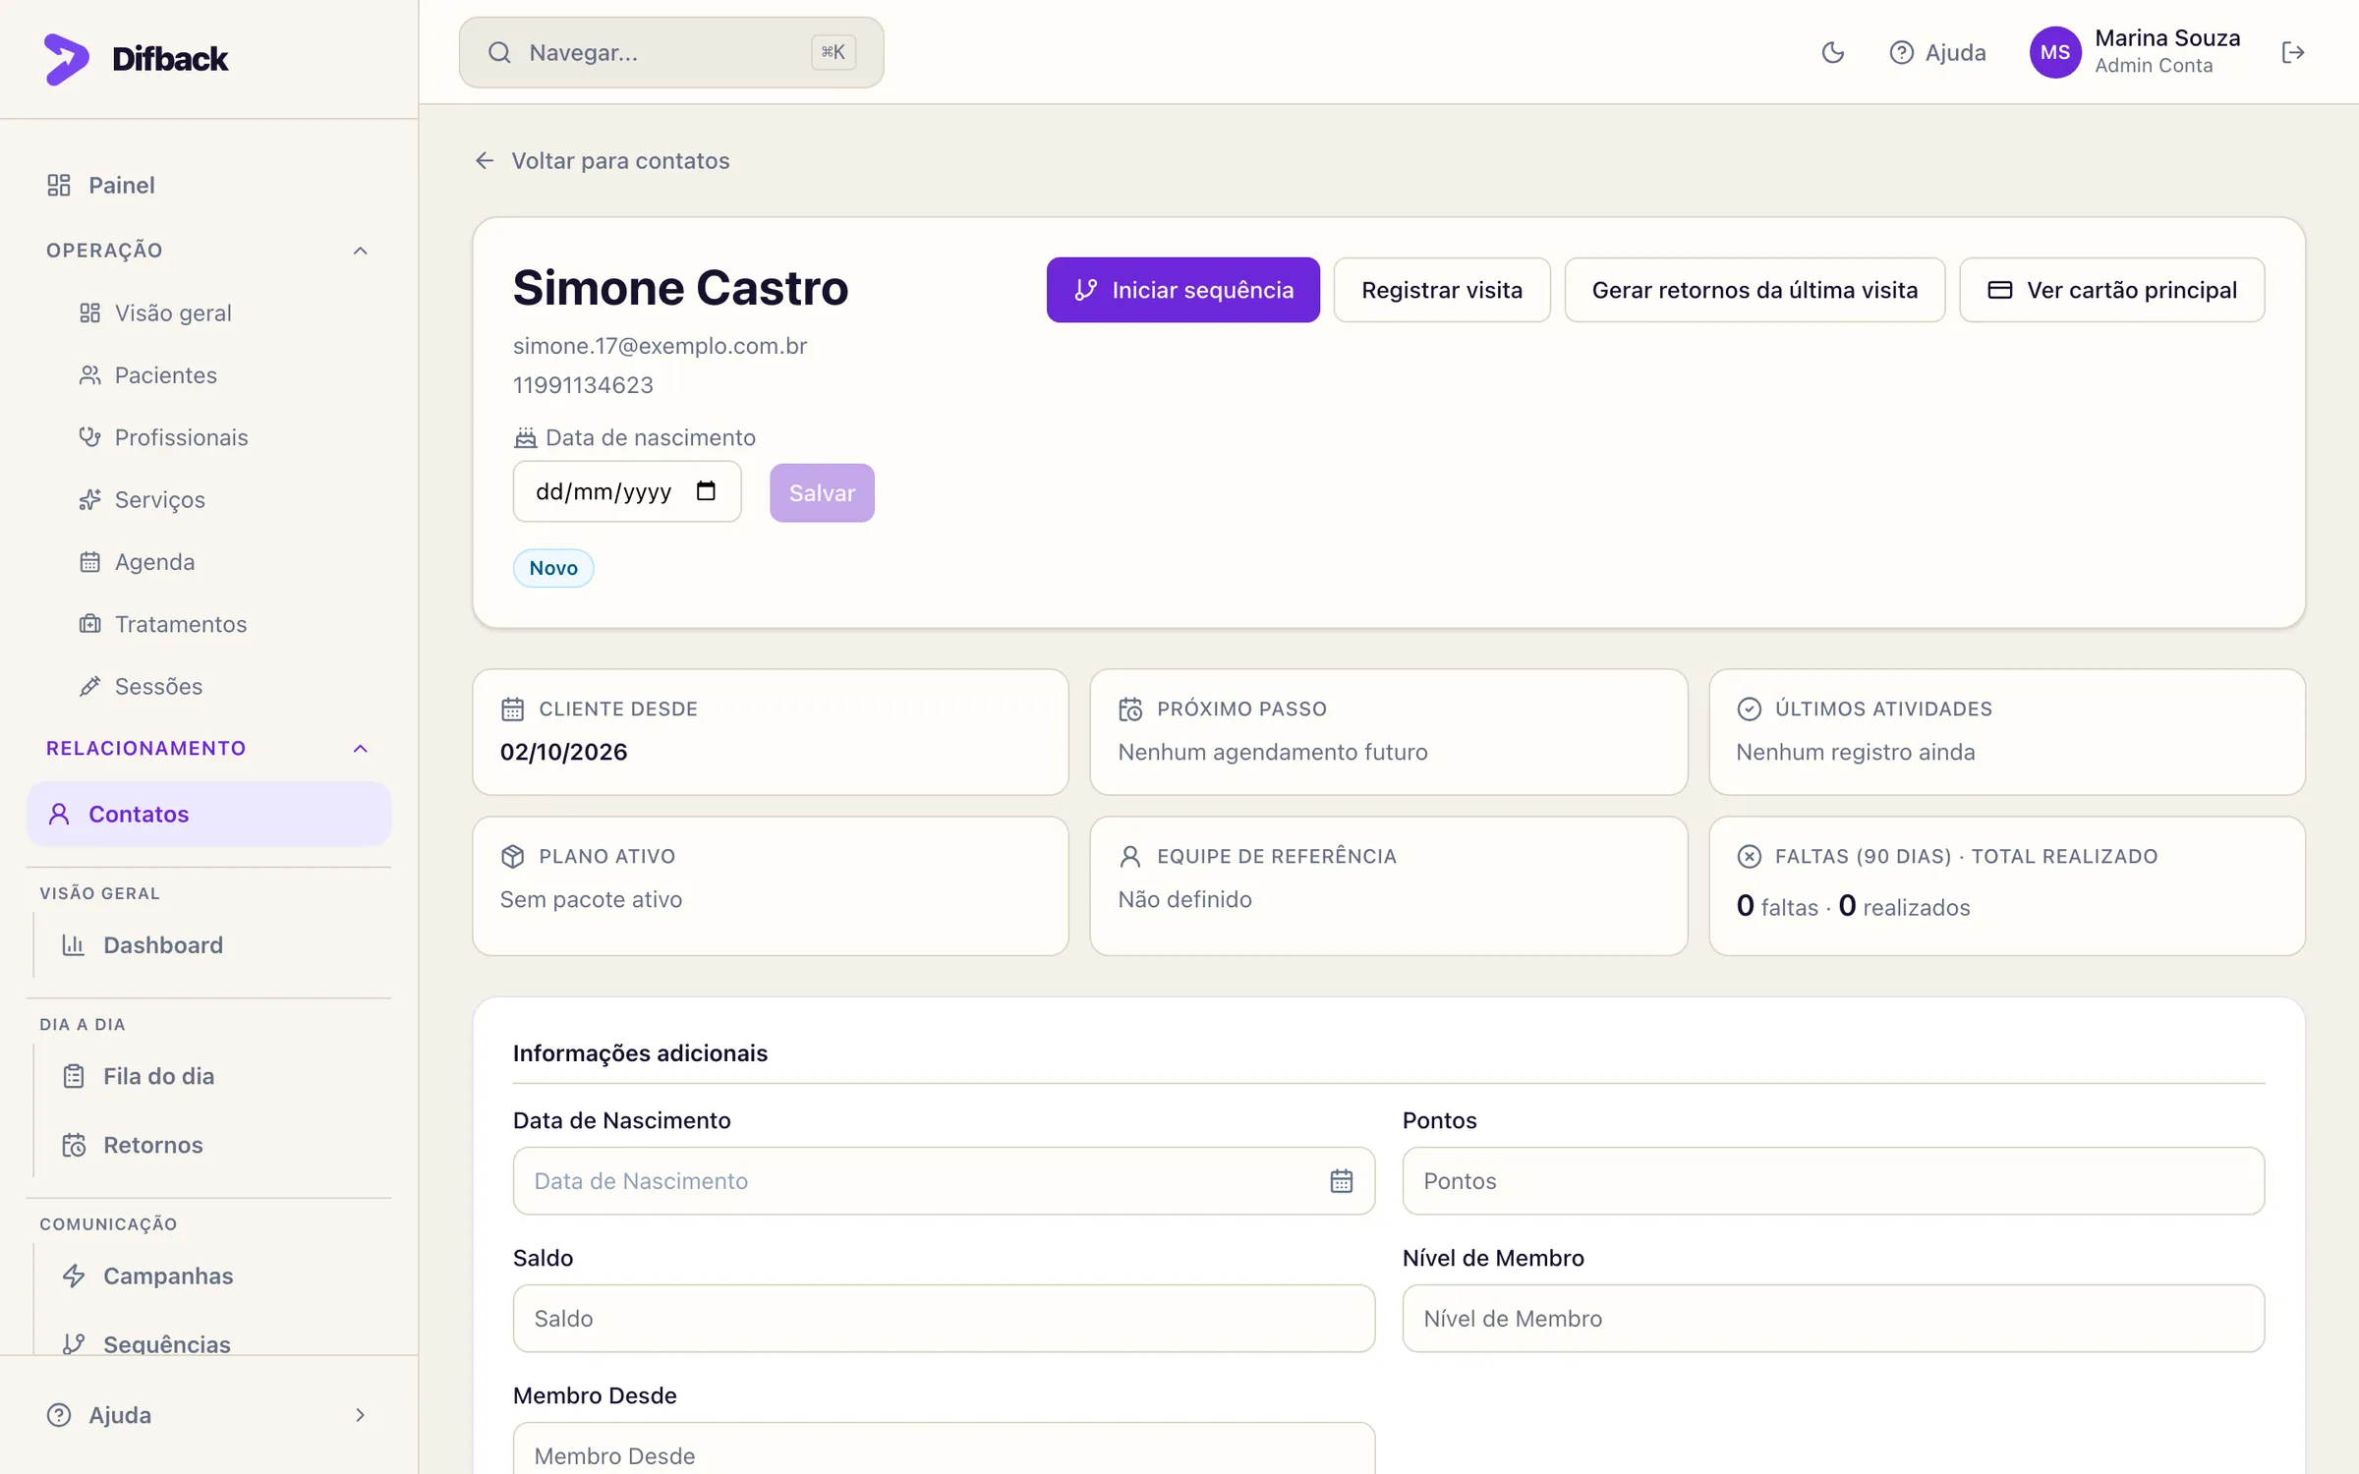Click calendar icon in Data de Nascimento field
This screenshot has width=2359, height=1474.
1341,1180
